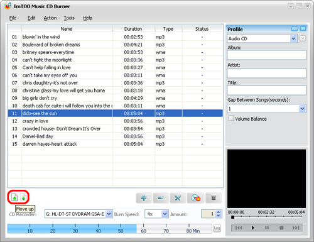This screenshot has height=242, width=314.
Task: Open the Burn Speed 4x dropdown
Action: point(165,214)
